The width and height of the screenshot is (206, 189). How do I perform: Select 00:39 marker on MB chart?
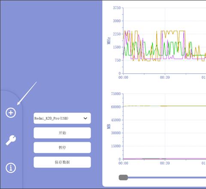pos(165,163)
